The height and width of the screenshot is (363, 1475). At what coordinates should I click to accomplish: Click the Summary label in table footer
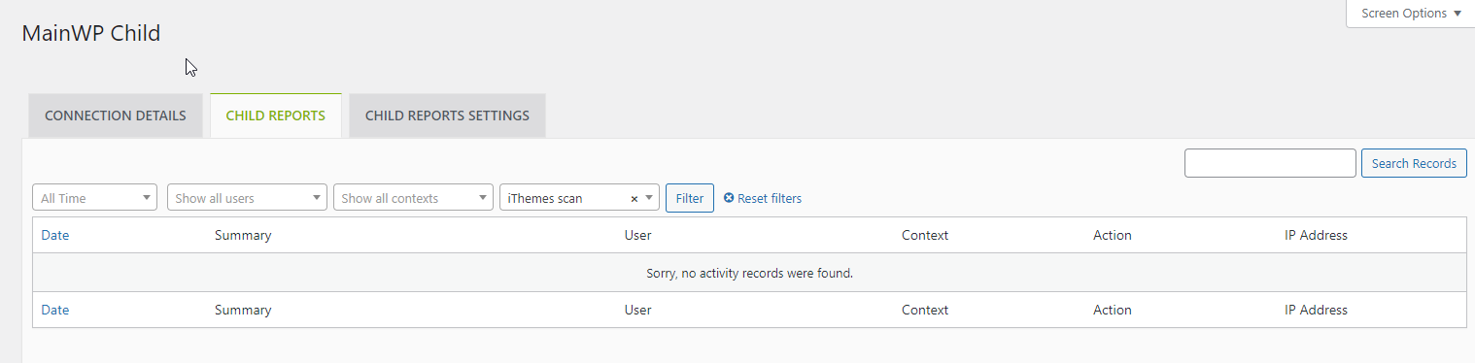coord(243,311)
